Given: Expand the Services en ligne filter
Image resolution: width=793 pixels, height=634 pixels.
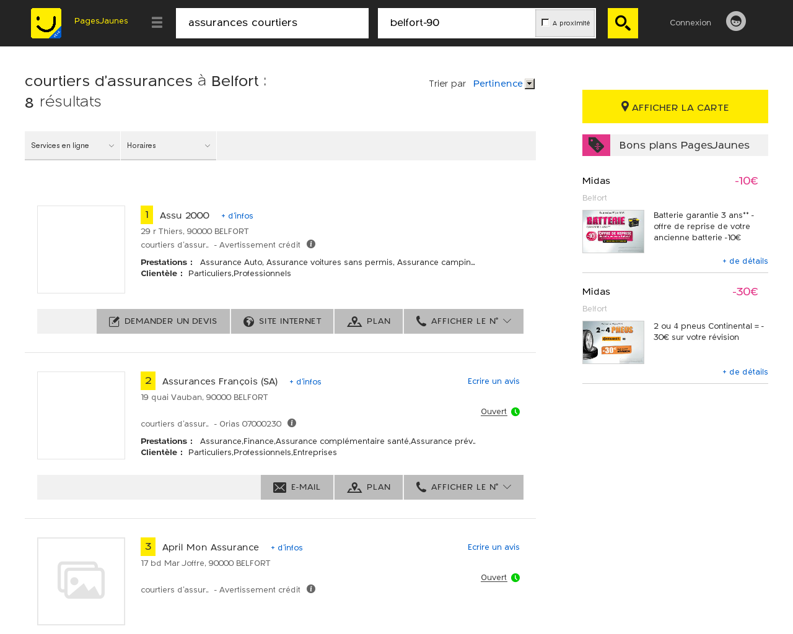Looking at the screenshot, I should point(72,145).
